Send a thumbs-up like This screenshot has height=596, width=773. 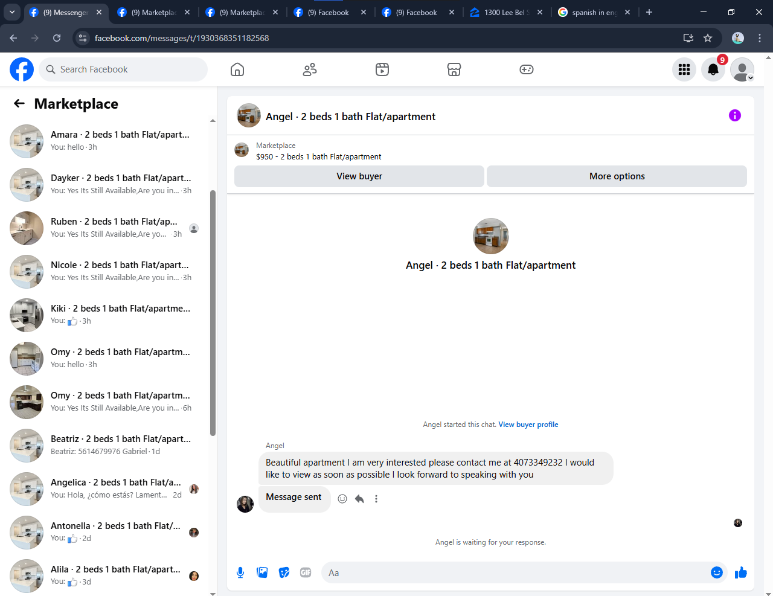[741, 572]
